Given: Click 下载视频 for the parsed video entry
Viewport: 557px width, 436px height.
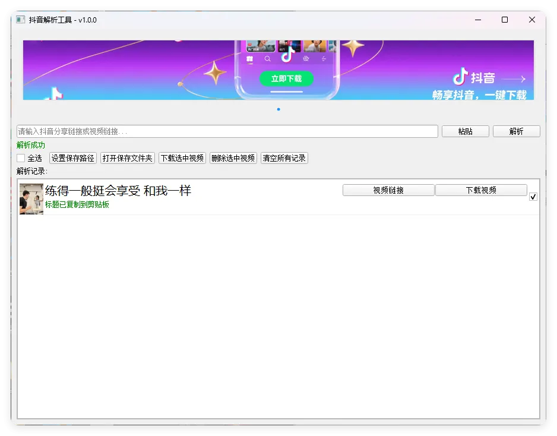Looking at the screenshot, I should pos(482,190).
